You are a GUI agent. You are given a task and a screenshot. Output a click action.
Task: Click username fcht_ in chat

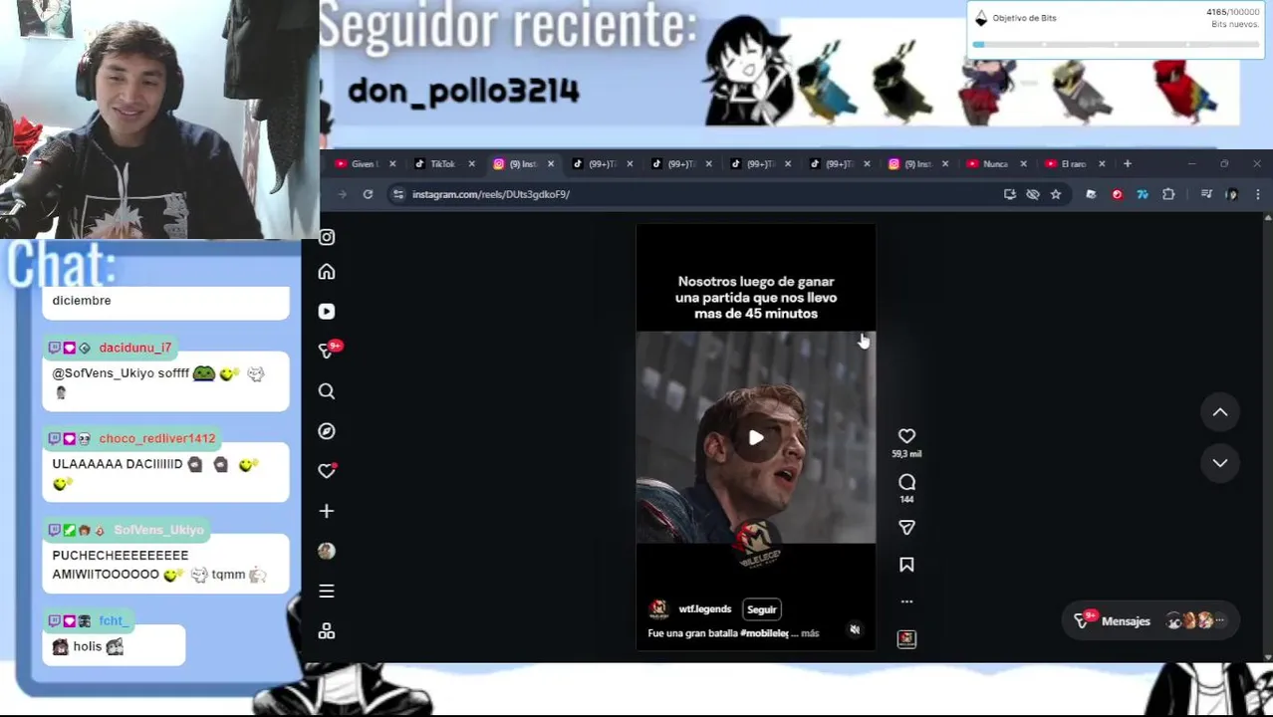pyautogui.click(x=112, y=620)
